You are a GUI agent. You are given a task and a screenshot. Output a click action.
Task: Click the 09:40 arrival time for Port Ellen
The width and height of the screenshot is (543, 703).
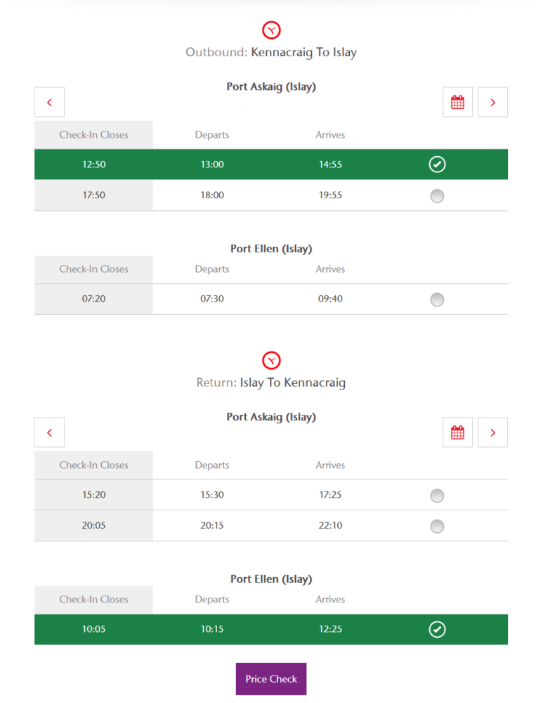330,299
